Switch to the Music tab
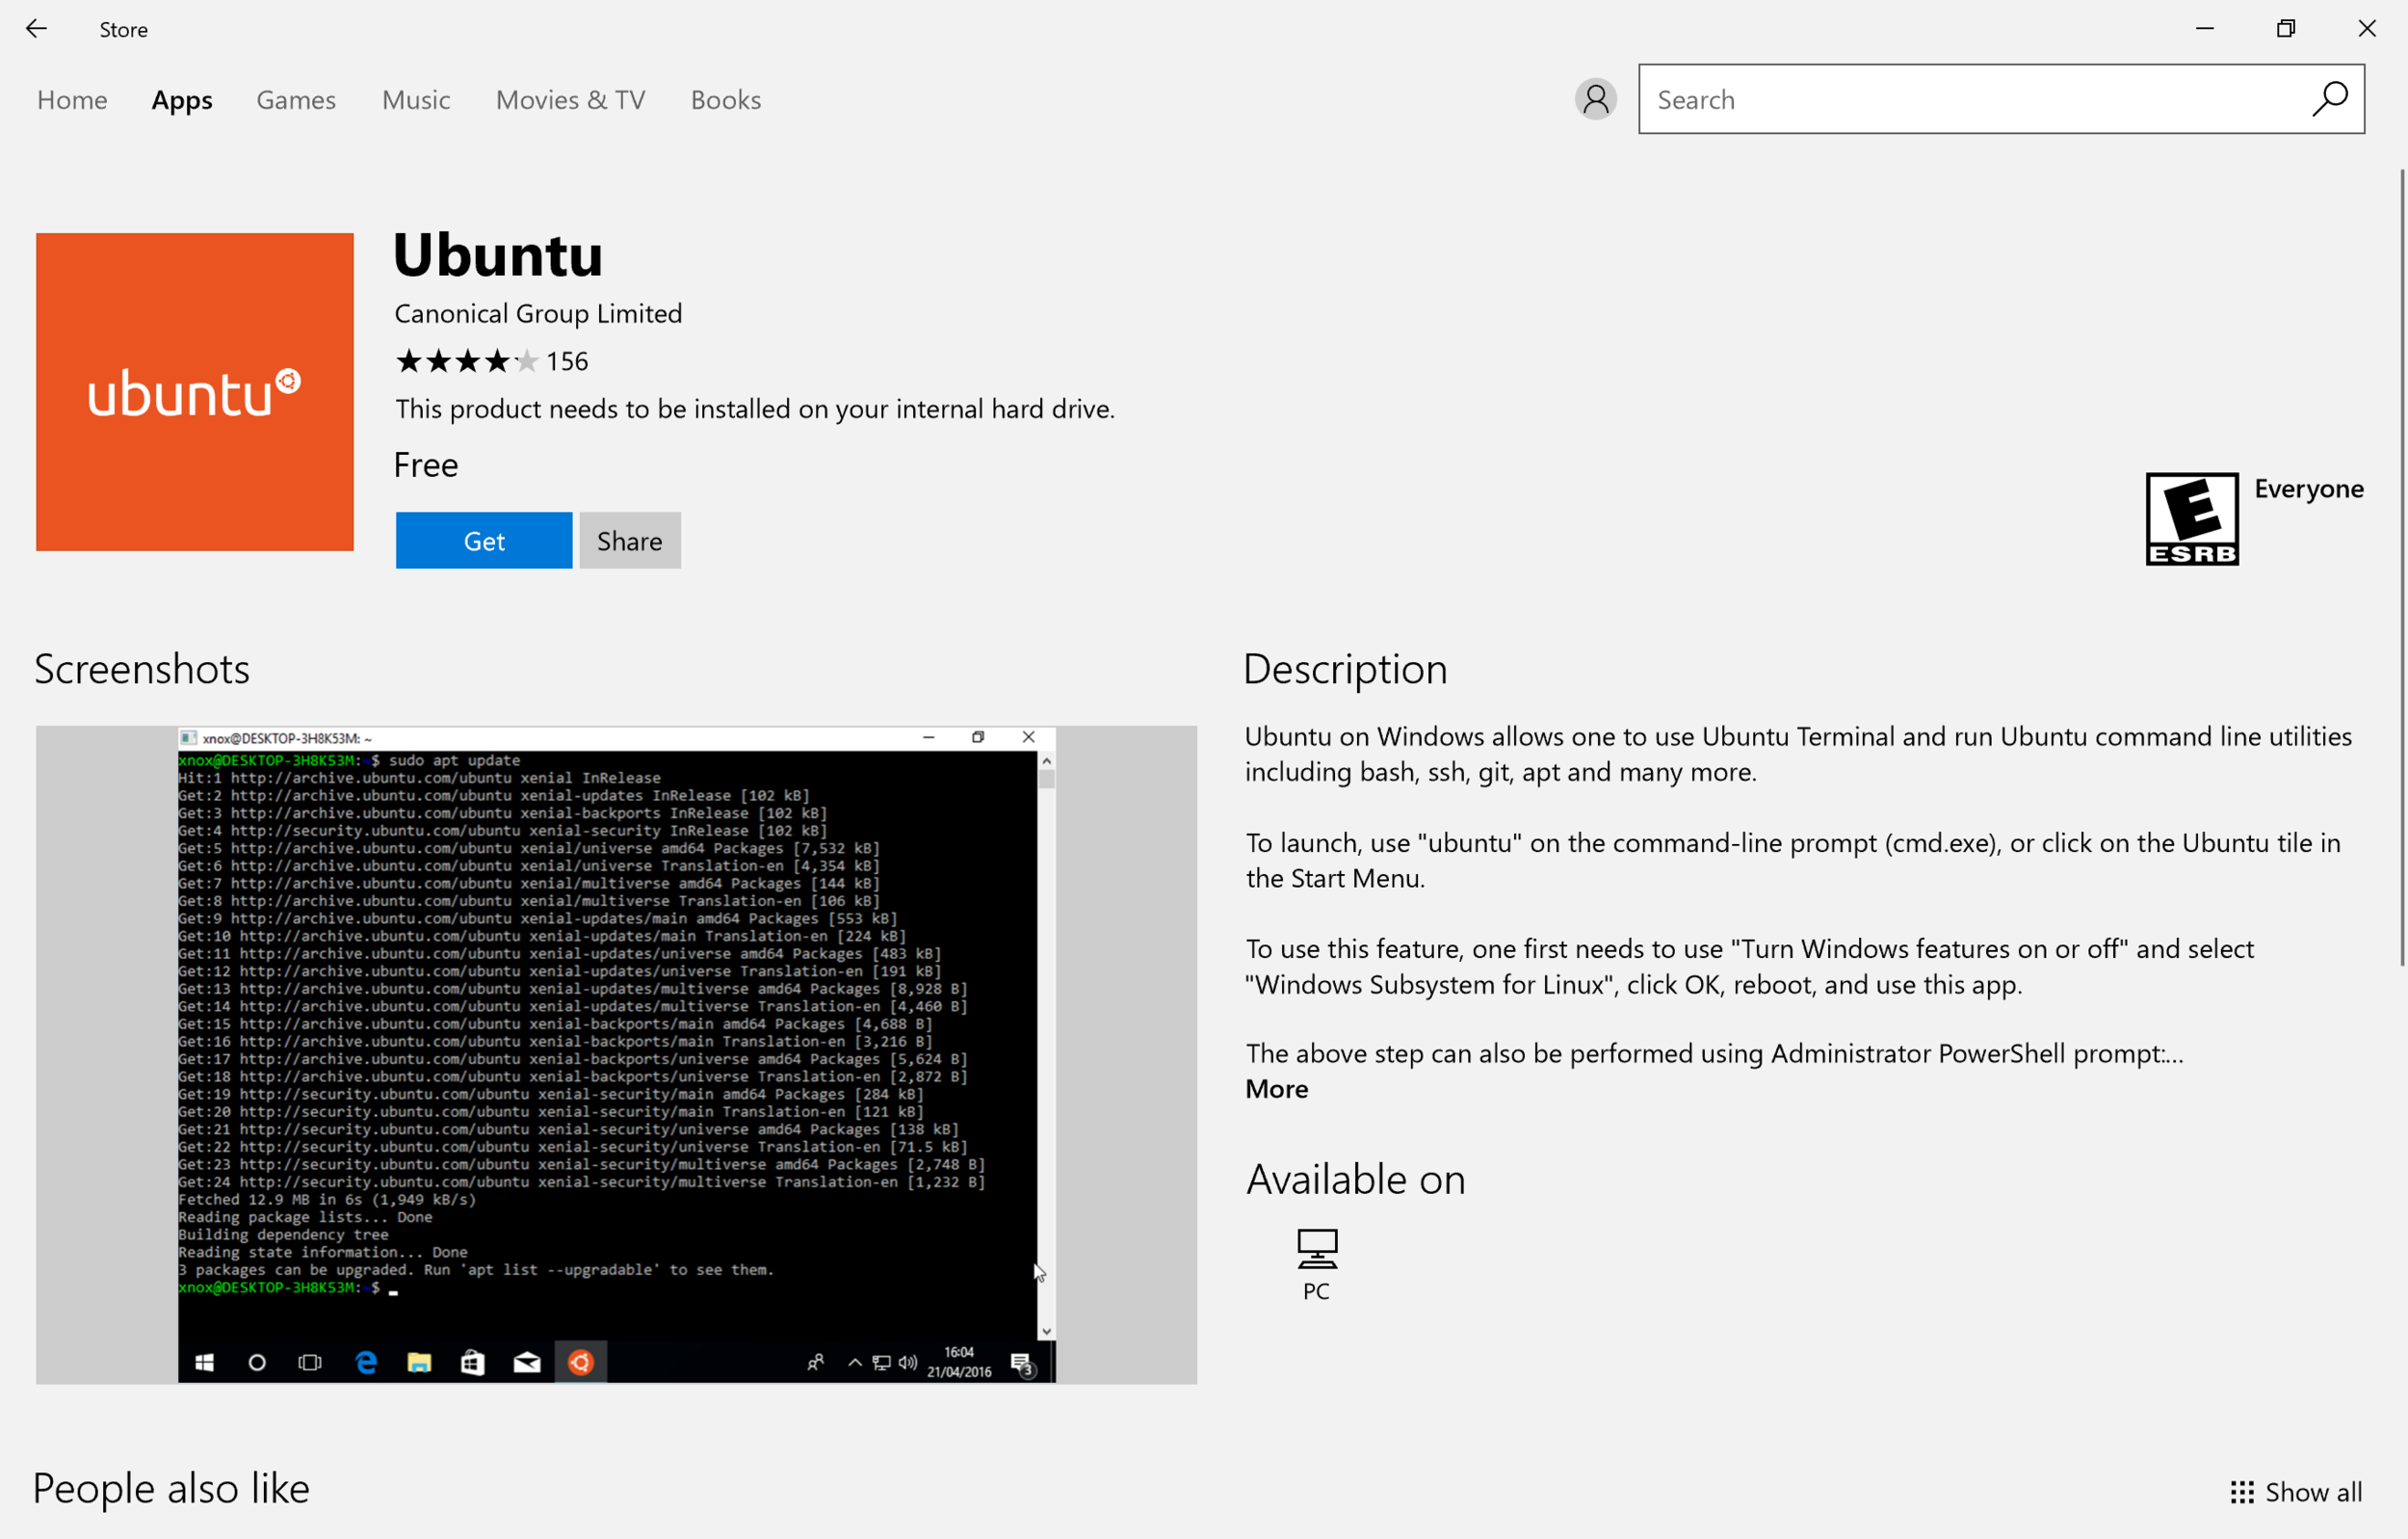This screenshot has height=1539, width=2408. click(416, 100)
